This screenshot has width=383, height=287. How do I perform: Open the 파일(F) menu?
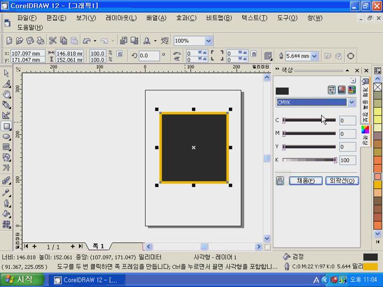click(27, 18)
